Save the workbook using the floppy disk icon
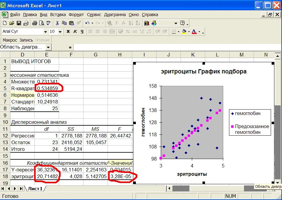 [x=19, y=23]
